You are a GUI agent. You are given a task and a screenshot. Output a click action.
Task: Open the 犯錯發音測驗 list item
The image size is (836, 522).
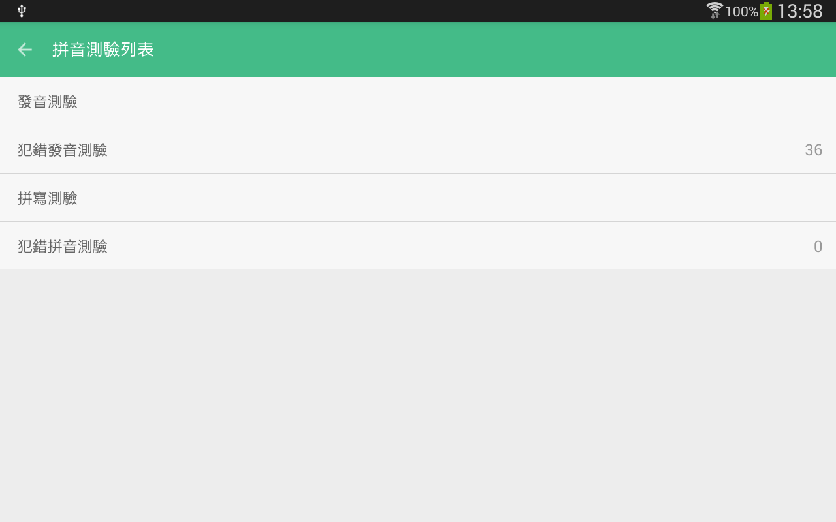tap(418, 149)
